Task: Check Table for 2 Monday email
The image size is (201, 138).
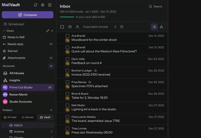Action: tap(68, 94)
